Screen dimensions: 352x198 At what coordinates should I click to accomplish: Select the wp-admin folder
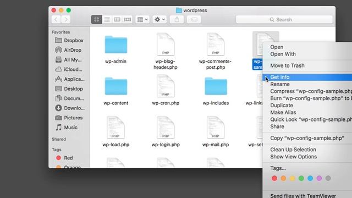116,45
